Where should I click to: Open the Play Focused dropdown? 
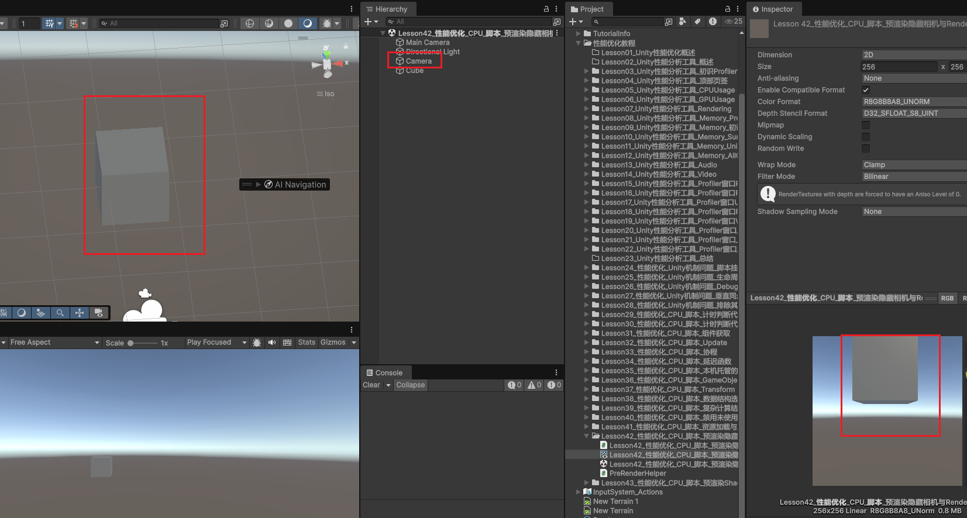coord(216,343)
